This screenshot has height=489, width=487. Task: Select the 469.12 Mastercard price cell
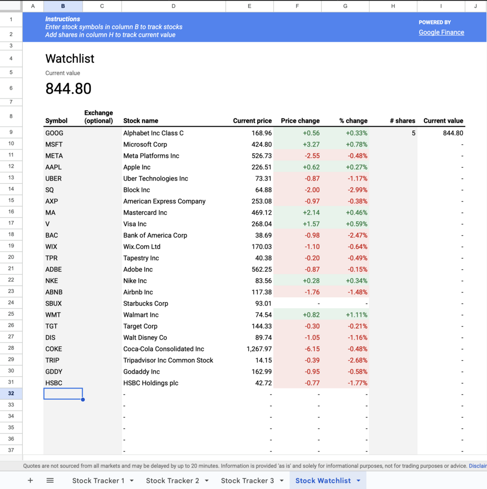(x=250, y=212)
